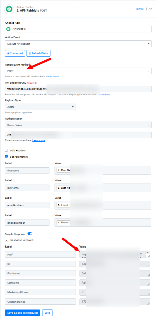Open the Authentication Bearer Token dropdown
Screen dimensions: 156x319
coord(78,125)
